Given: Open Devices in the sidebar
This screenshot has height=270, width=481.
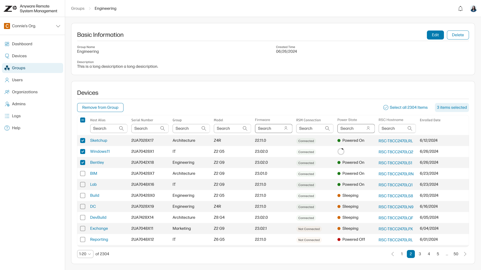Looking at the screenshot, I should tap(19, 56).
